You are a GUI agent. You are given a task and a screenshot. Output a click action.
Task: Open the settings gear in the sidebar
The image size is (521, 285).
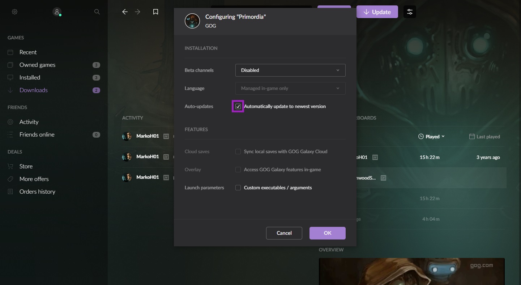[x=14, y=12]
